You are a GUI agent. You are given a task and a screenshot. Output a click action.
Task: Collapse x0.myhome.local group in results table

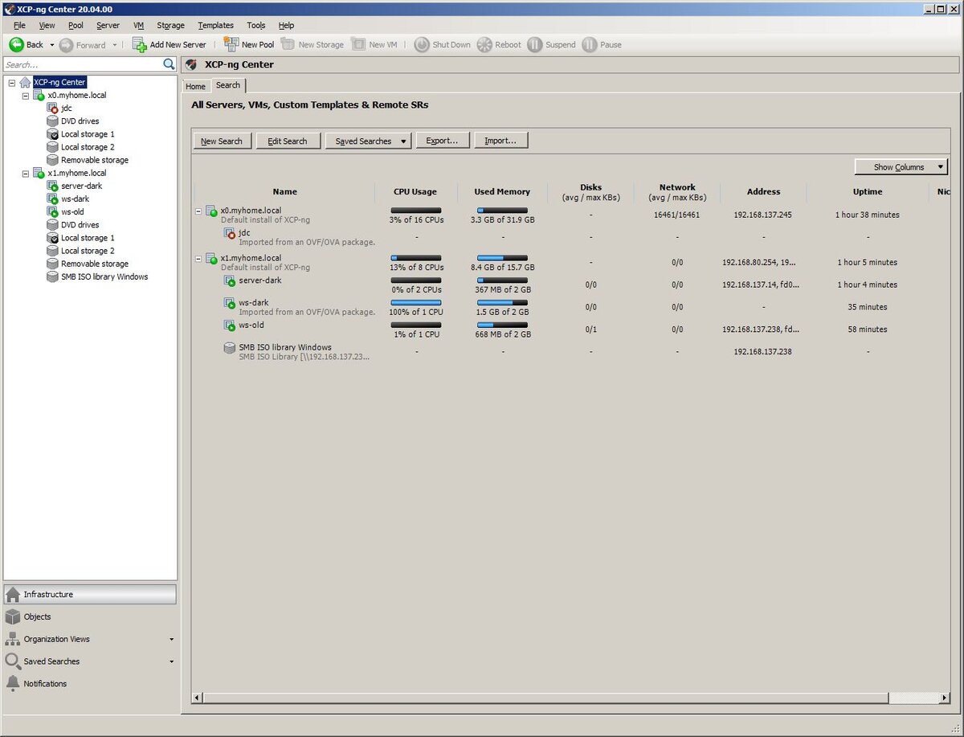(x=198, y=211)
